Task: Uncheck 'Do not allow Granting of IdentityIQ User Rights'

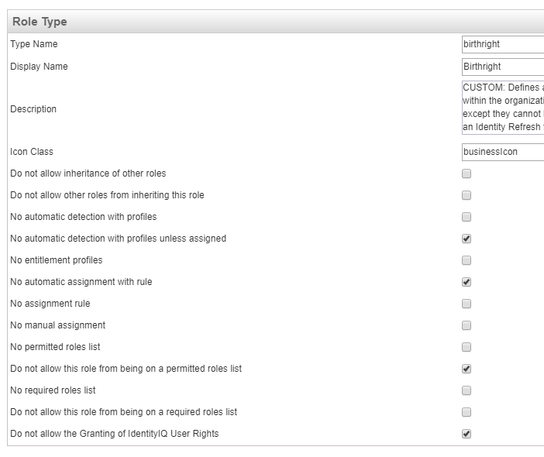Action: tap(467, 434)
